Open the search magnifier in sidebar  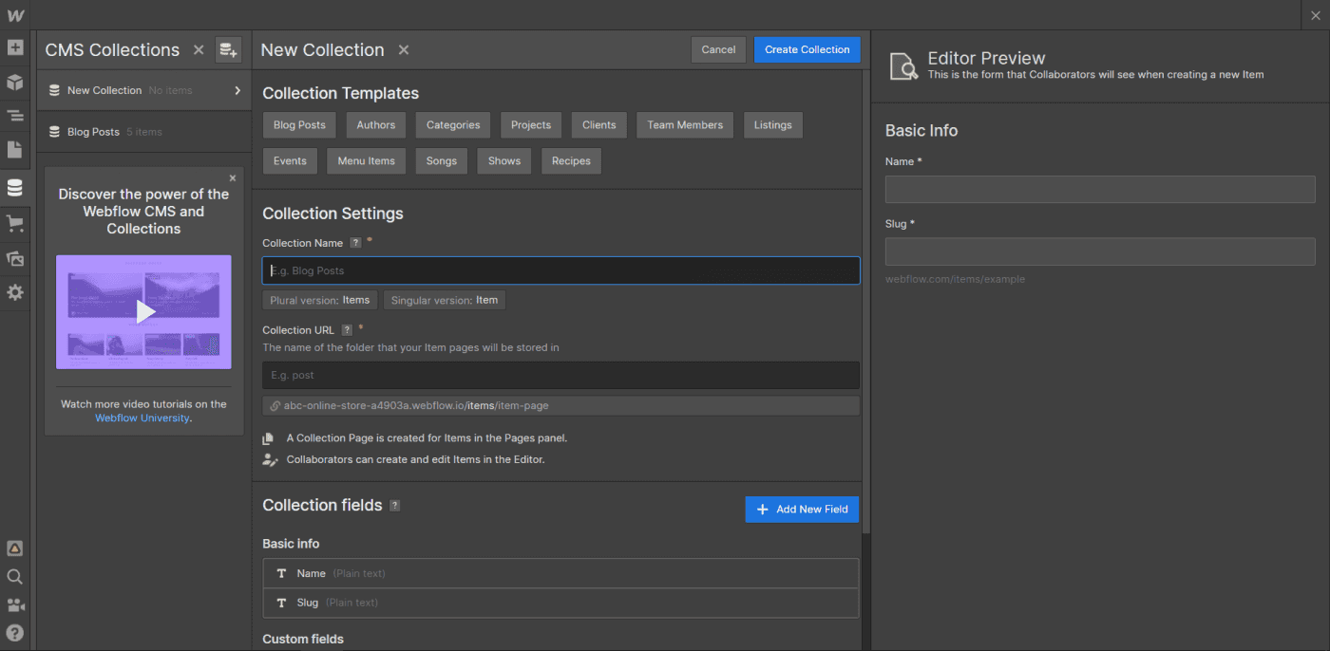15,577
